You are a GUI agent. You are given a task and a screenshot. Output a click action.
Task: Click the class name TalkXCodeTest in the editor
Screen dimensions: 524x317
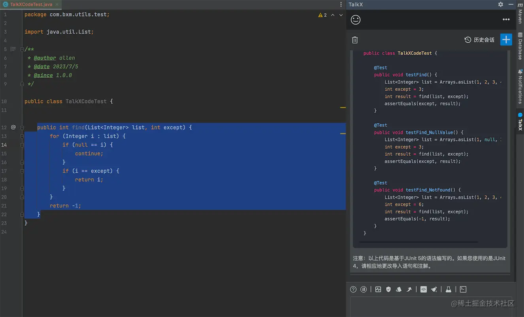86,101
